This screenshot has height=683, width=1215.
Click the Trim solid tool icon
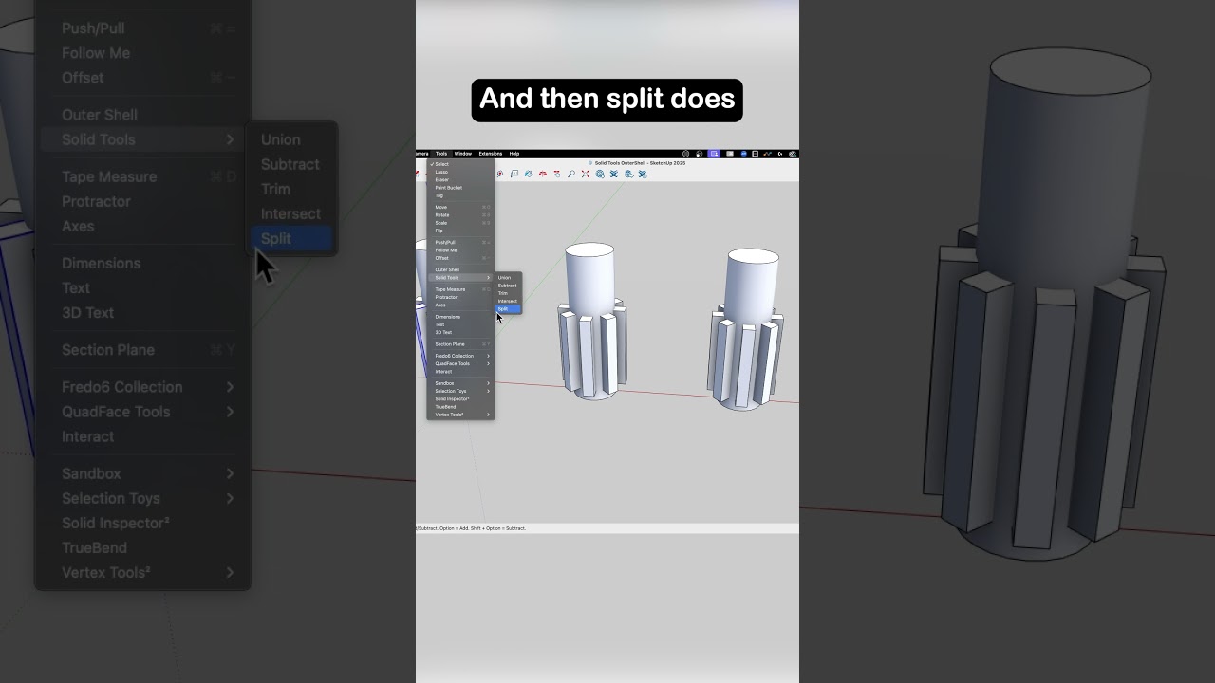click(x=628, y=175)
